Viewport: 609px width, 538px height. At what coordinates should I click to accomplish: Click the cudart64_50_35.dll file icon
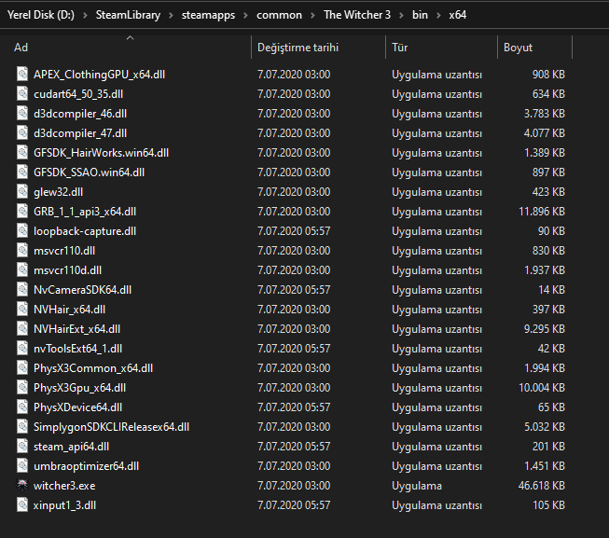click(x=22, y=93)
